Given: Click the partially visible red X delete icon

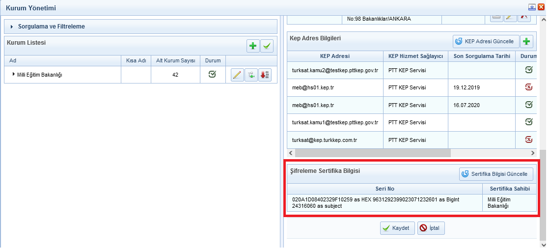Looking at the screenshot, I should point(524,18).
